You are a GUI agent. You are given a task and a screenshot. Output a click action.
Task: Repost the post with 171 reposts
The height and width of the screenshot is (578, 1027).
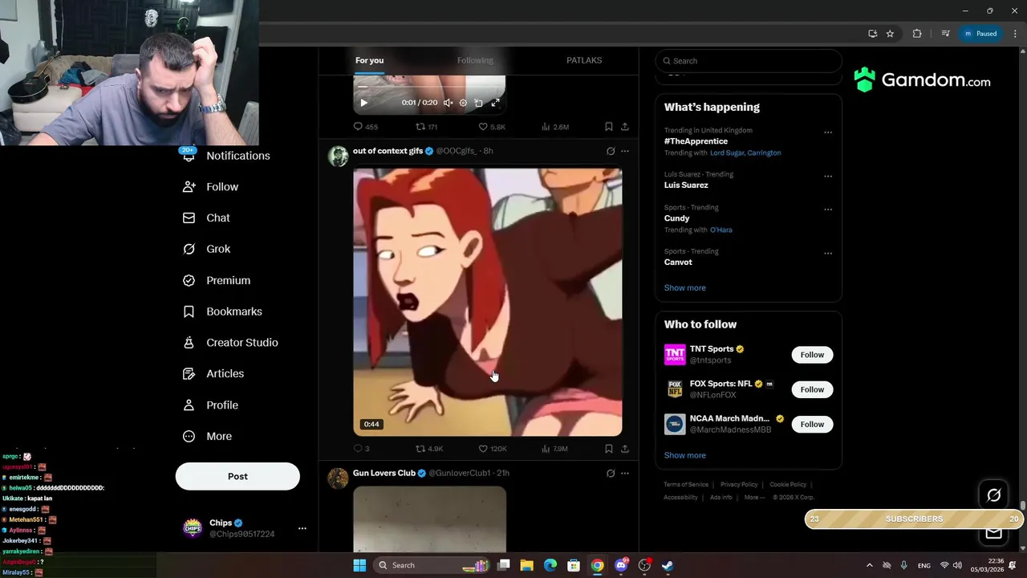pyautogui.click(x=426, y=127)
